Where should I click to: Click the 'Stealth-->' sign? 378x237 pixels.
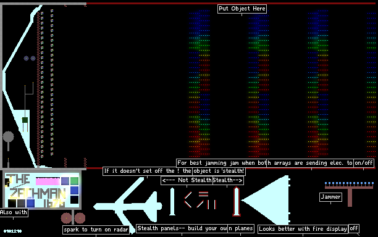[x=227, y=180]
